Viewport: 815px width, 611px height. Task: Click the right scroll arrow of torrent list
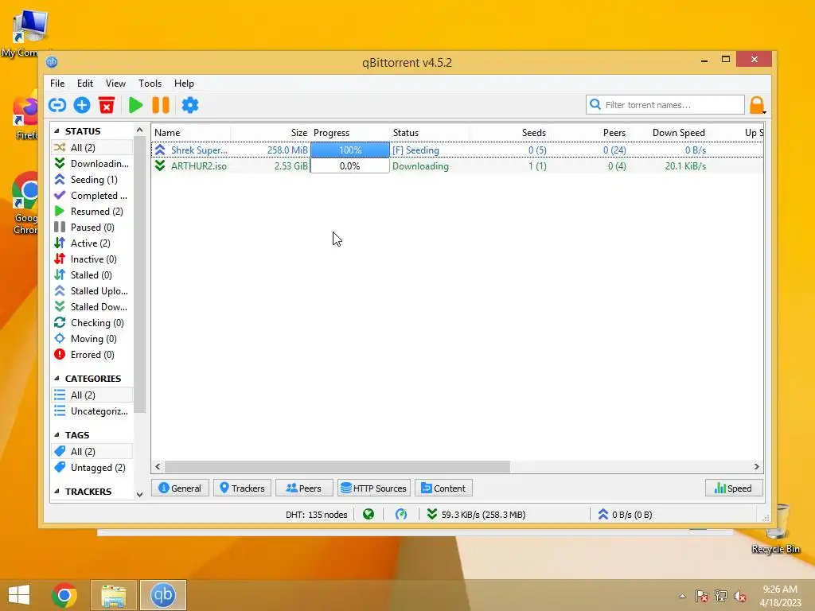click(756, 466)
